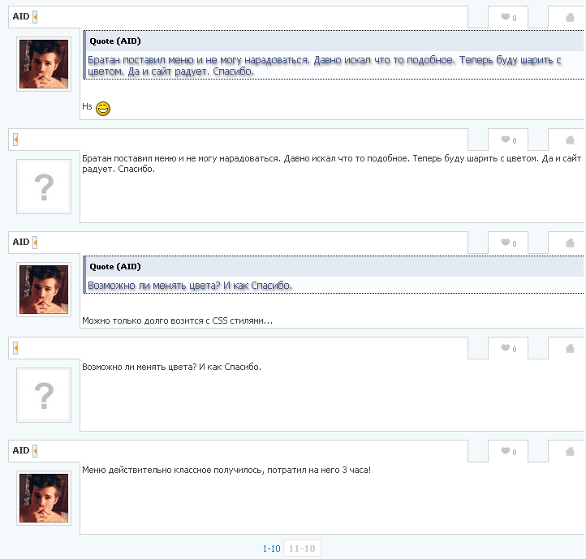Click anonymous comment text 'Возможно ли менять цвета?'
The width and height of the screenshot is (586, 559).
point(171,368)
